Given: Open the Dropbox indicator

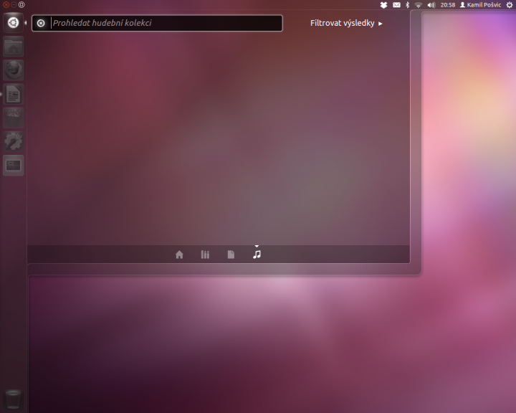Looking at the screenshot, I should 383,5.
